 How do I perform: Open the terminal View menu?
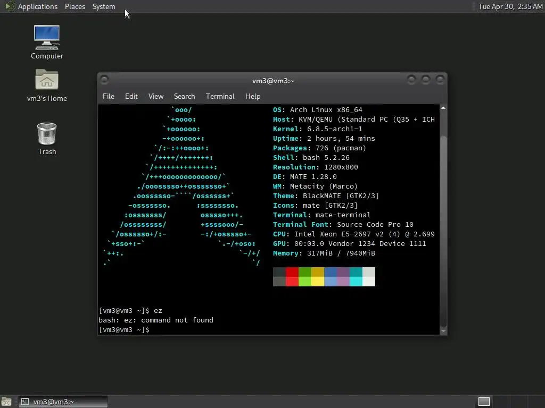pos(156,96)
